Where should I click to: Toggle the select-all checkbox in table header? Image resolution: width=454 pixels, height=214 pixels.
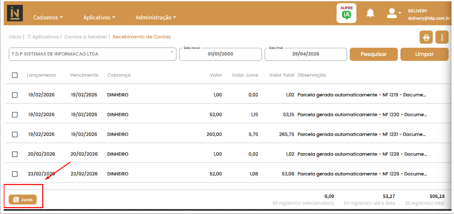tap(15, 75)
